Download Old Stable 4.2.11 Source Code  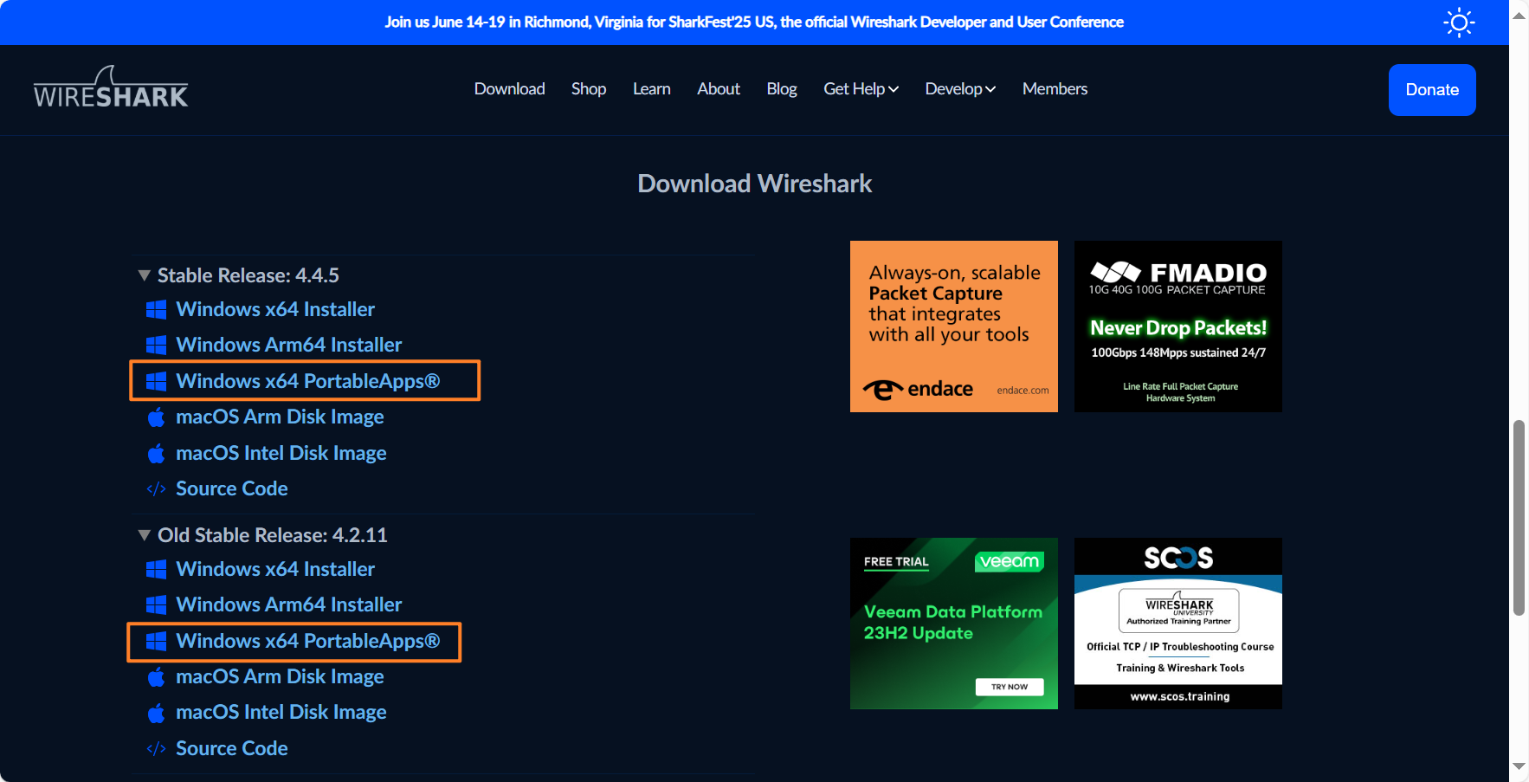click(232, 748)
